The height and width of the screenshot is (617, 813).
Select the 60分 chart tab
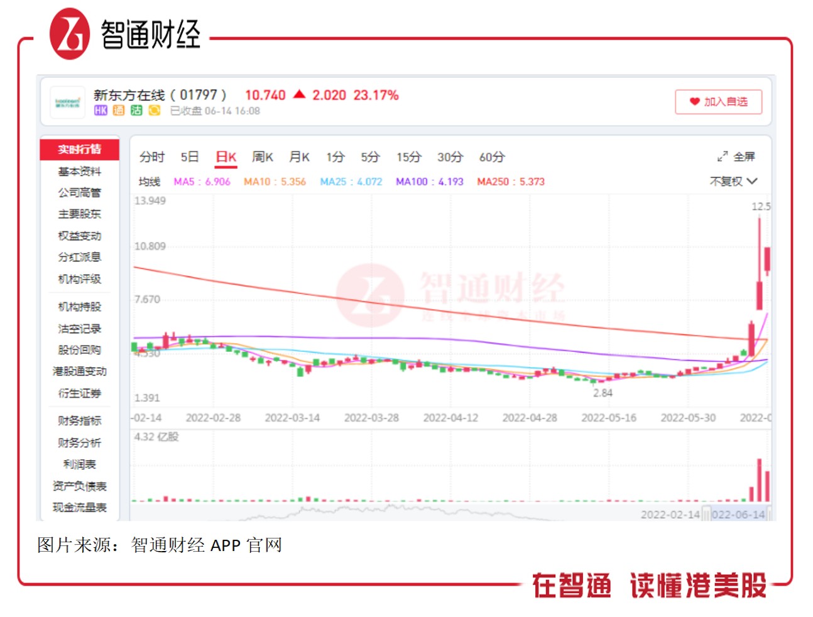pos(492,157)
